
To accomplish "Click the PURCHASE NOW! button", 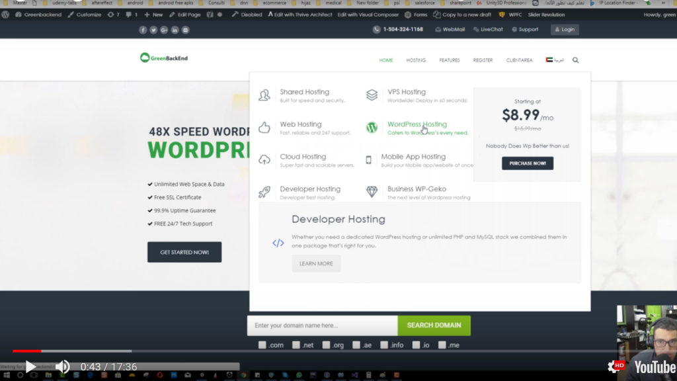I will 527,163.
